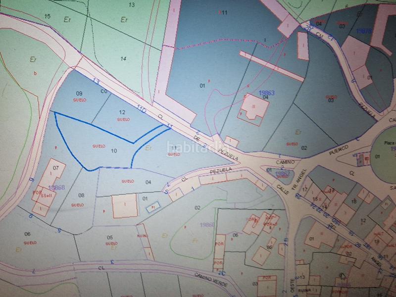
Task: Select parcel 05 SUELO near Camino Verde
Action: coord(110,240)
